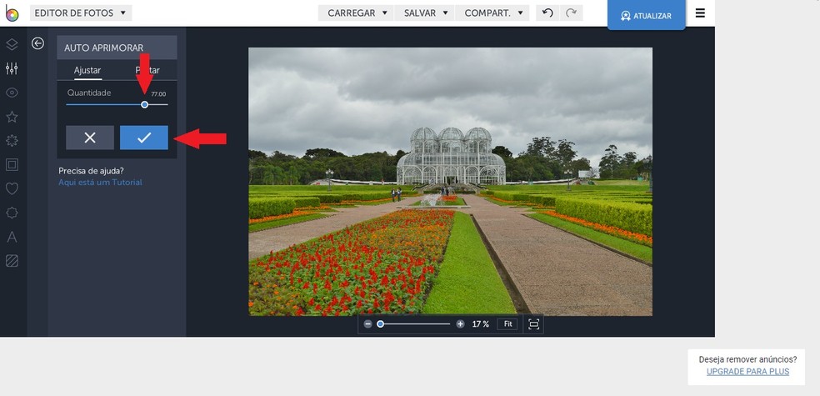Click the Deseja remover anúncios? text

747,359
